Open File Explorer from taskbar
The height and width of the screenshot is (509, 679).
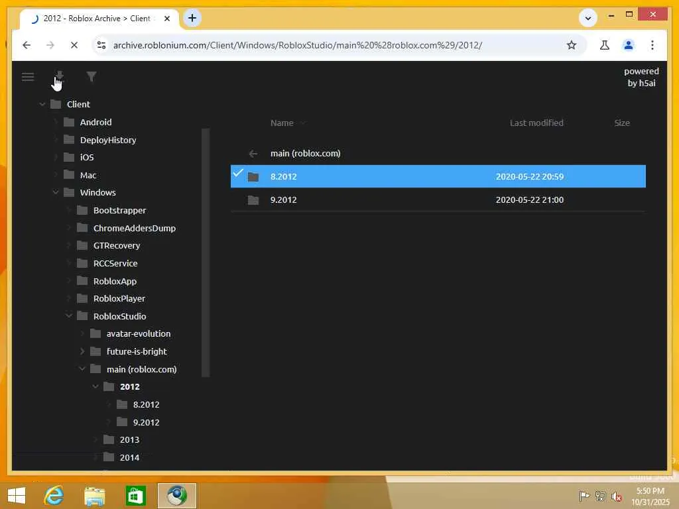94,496
